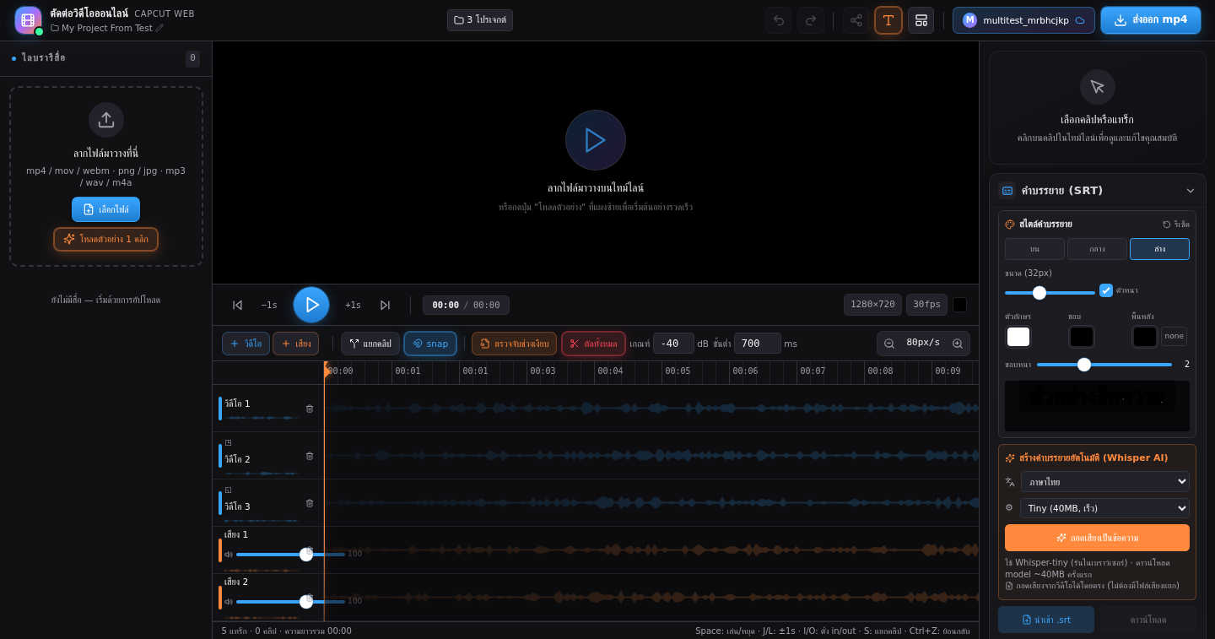Add a video track with + วิดีโอ
The width and height of the screenshot is (1215, 639).
[x=246, y=344]
